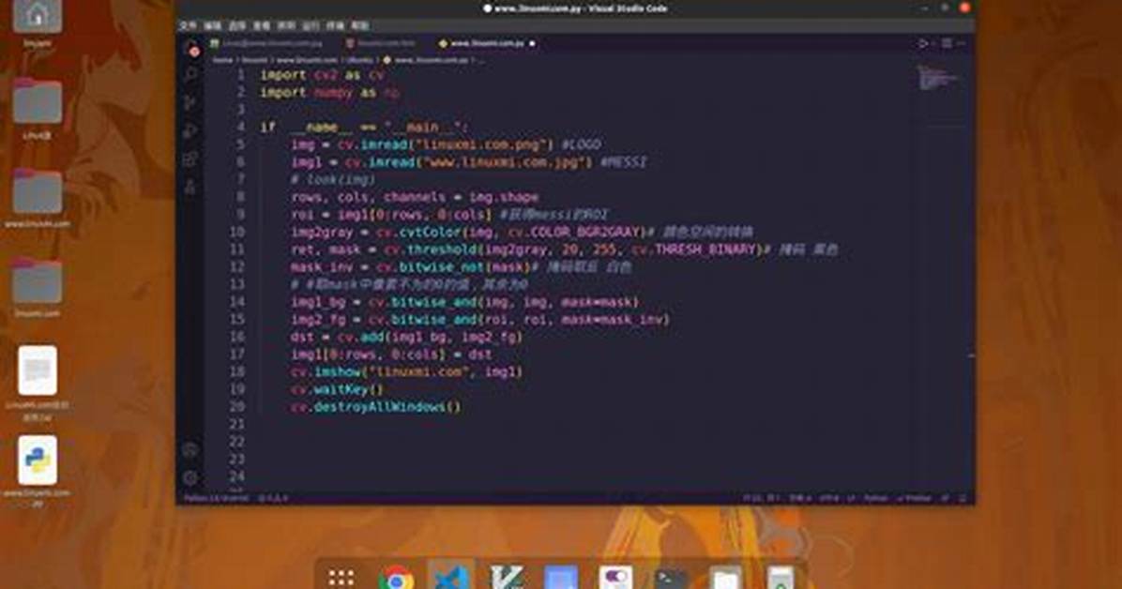Open the toggle-switch app in dock
Viewport: 1122px width, 589px height.
616,577
